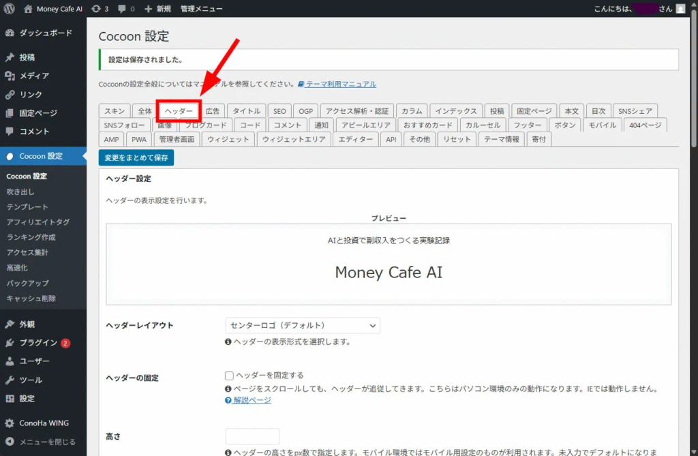Open the アピールエリア tab

coord(366,125)
